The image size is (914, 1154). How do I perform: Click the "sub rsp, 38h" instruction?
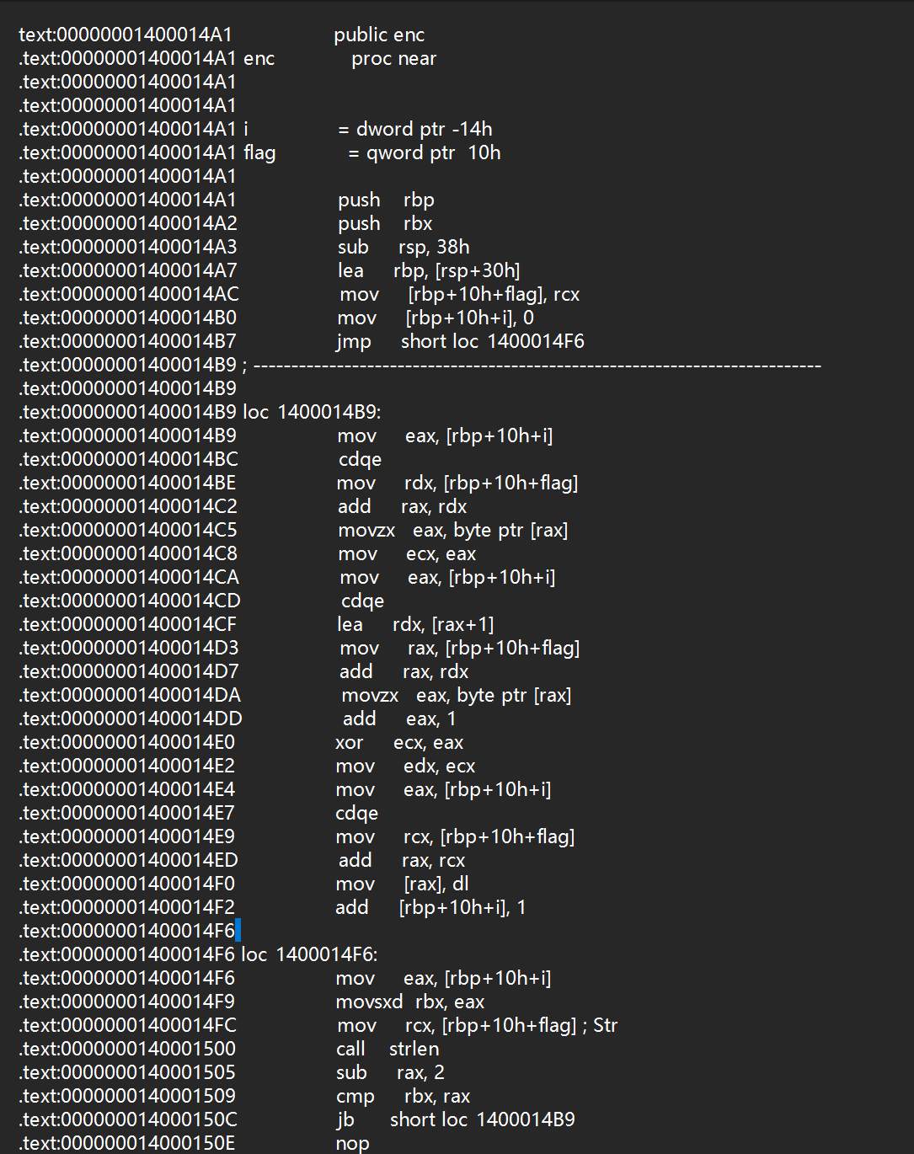pos(404,248)
